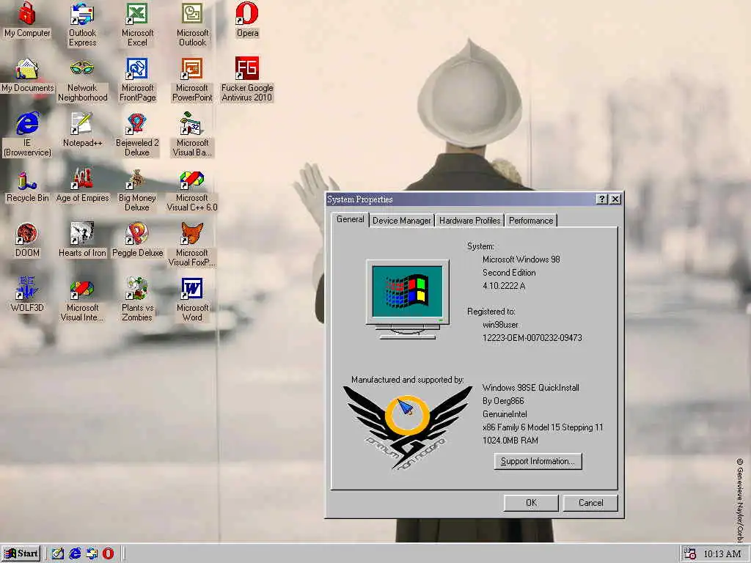Select the Bejeweled 2 Deluxe shortcut

pos(137,135)
